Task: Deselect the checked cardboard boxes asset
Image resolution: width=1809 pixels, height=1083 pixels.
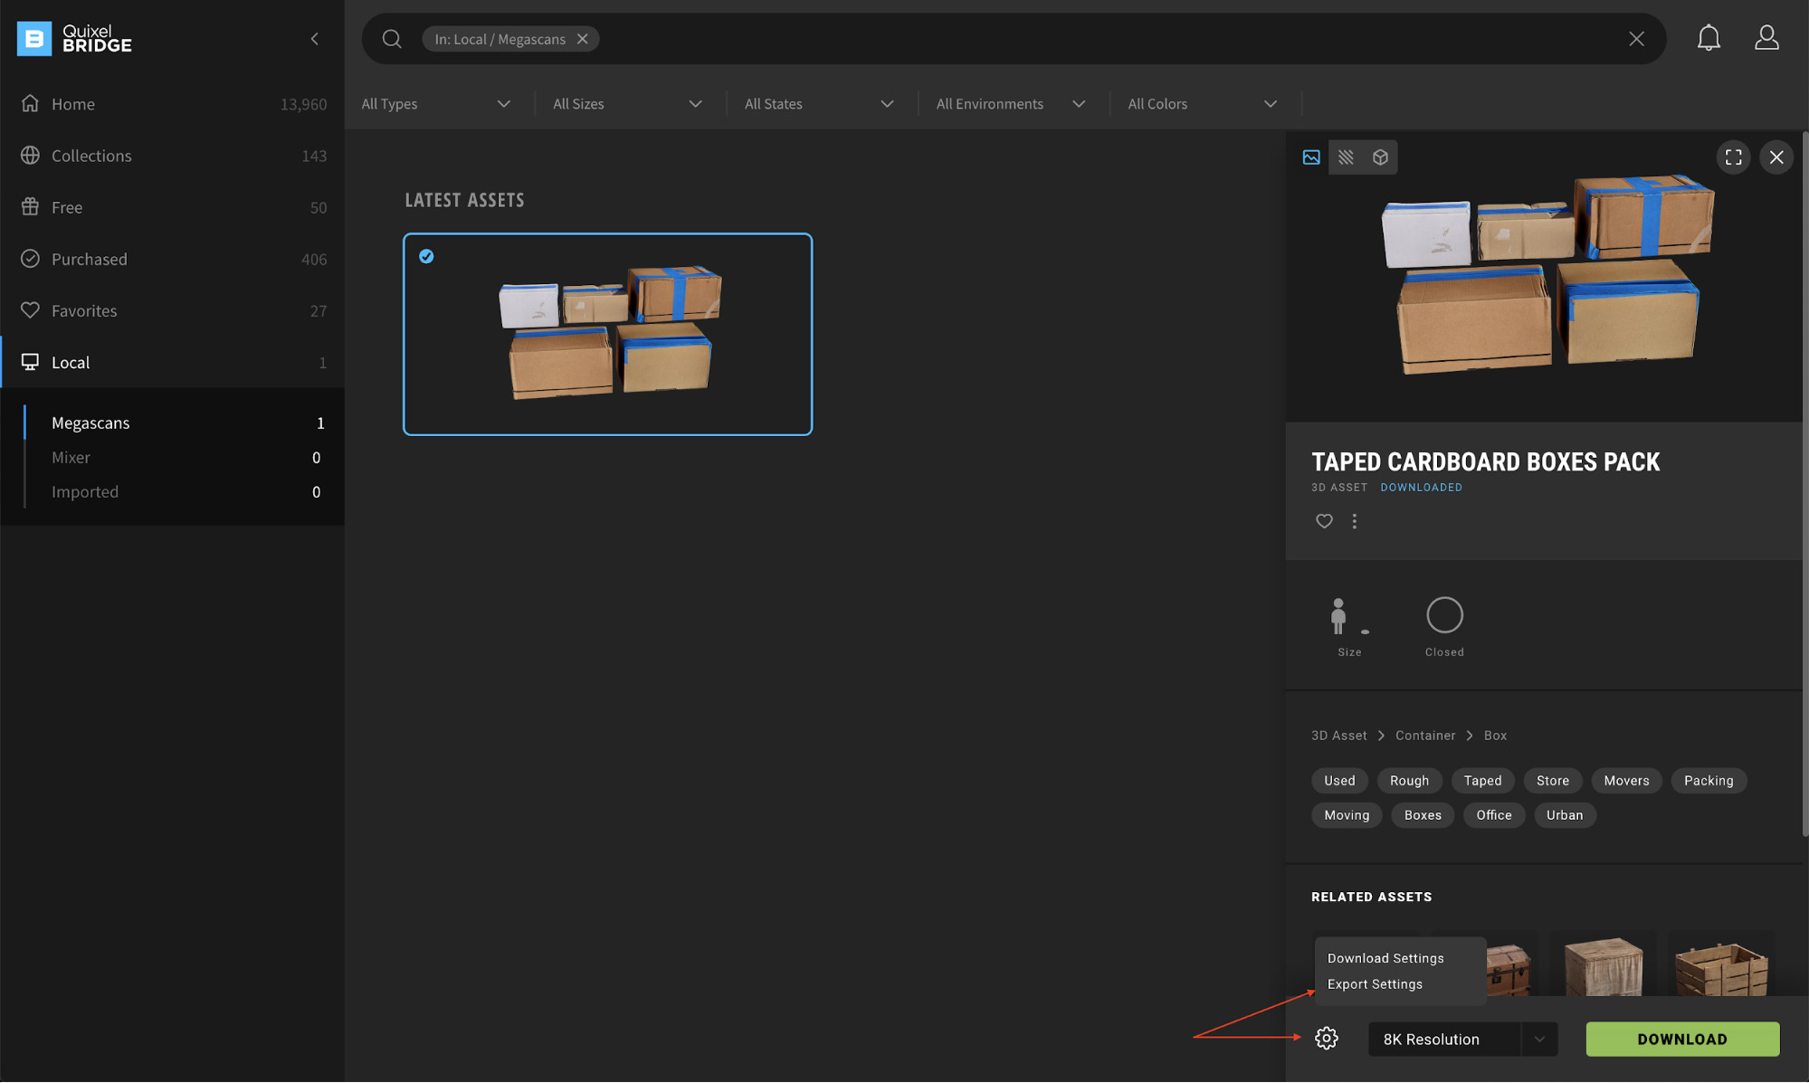Action: click(x=425, y=256)
